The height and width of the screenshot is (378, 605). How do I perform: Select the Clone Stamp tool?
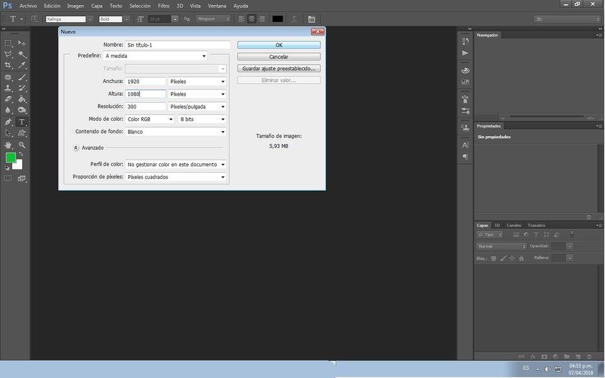[x=8, y=88]
